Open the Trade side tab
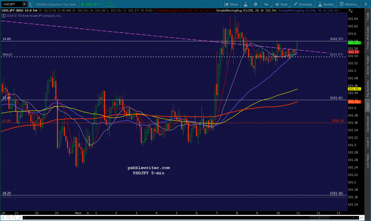The width and height of the screenshot is (371, 221). [368, 16]
